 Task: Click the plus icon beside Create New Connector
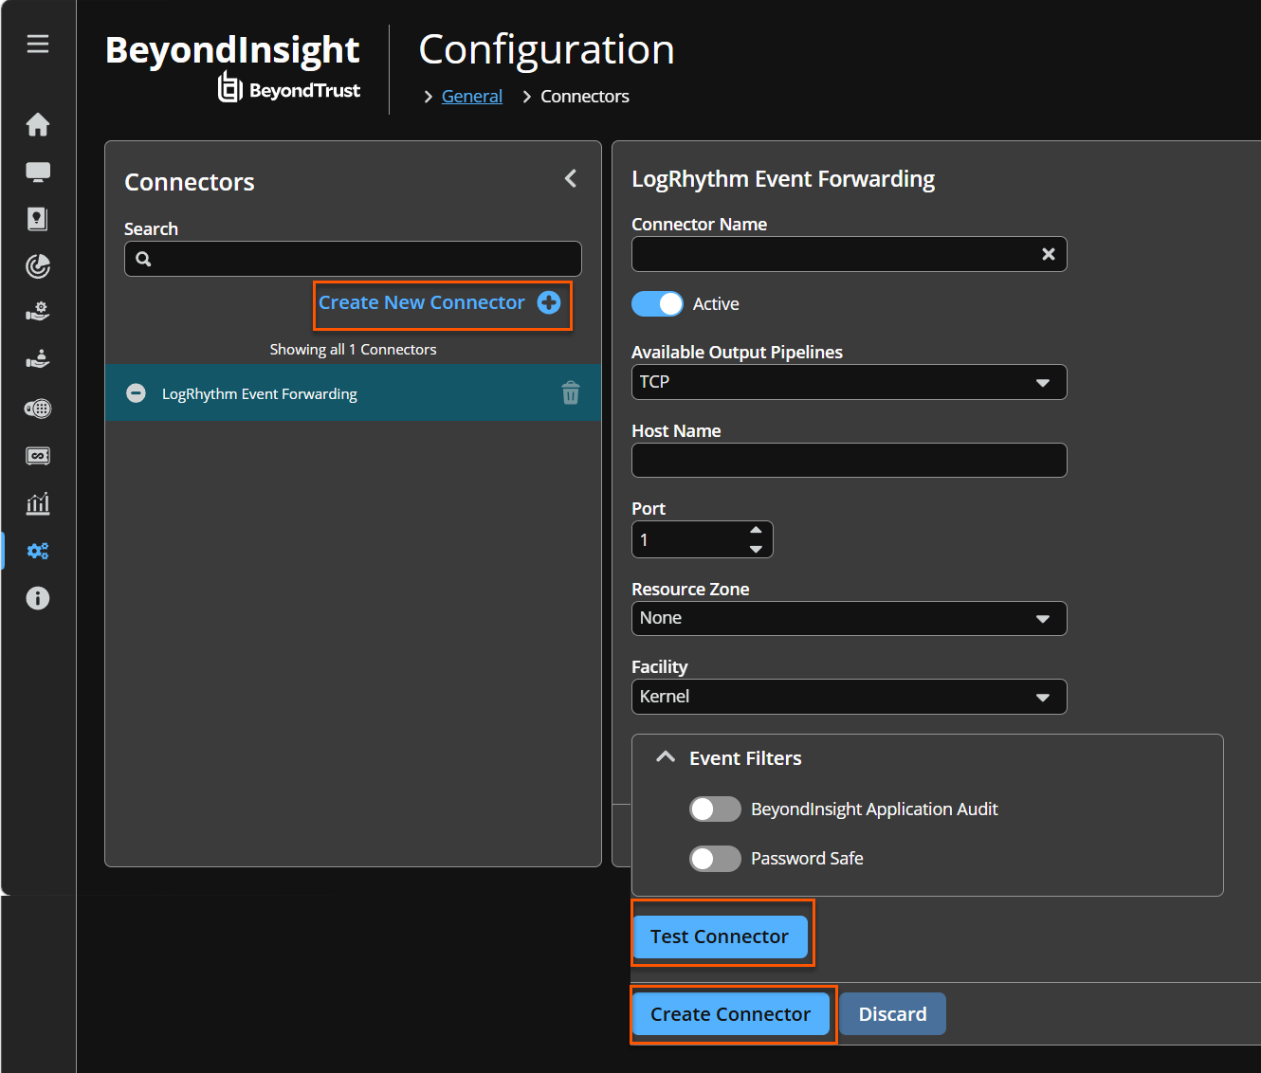(549, 302)
